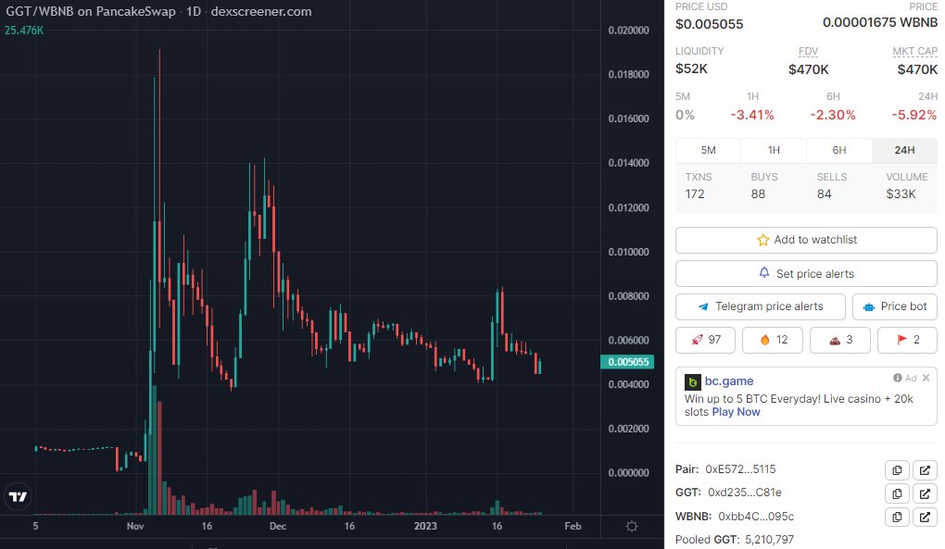Click Pair address 0xE572...5115

click(740, 469)
